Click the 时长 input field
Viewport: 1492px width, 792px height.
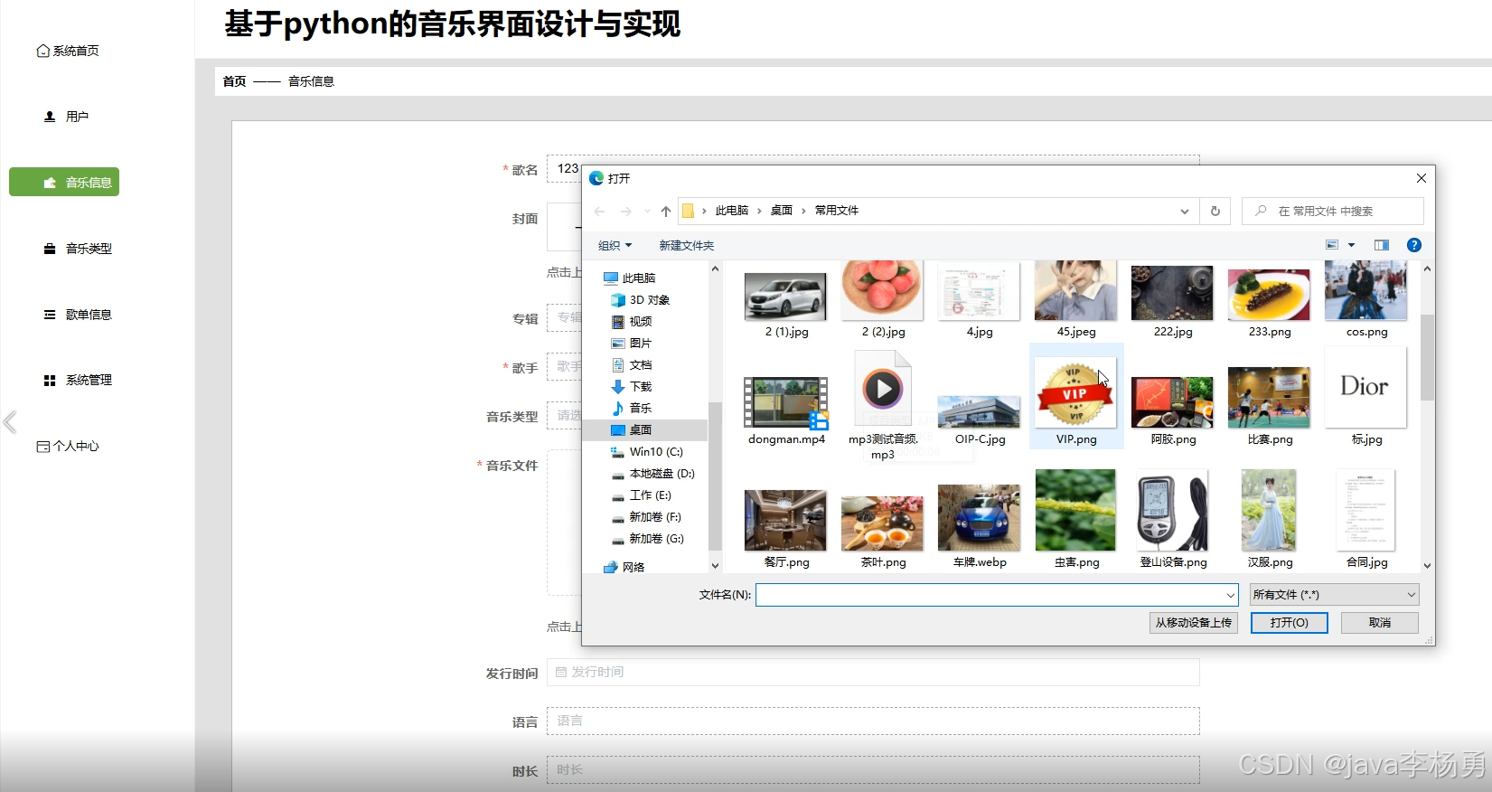point(873,769)
